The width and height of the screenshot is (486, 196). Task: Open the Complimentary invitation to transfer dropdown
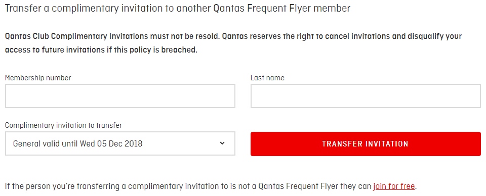[120, 143]
